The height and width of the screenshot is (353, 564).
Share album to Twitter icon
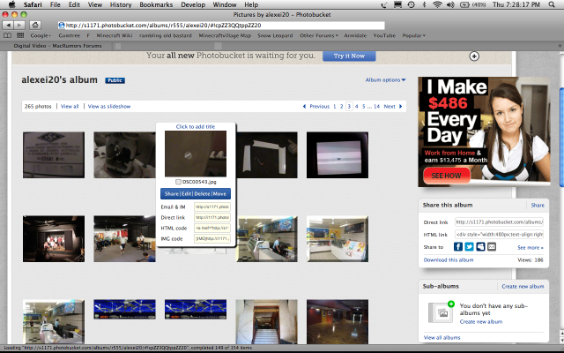pos(469,247)
